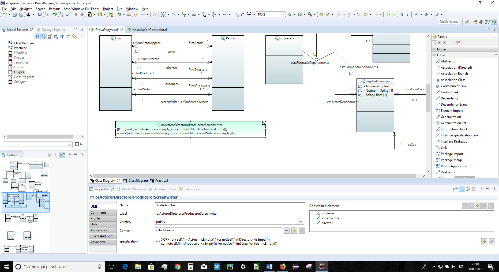
Task: Open the Navigate menu
Action: pos(26,9)
